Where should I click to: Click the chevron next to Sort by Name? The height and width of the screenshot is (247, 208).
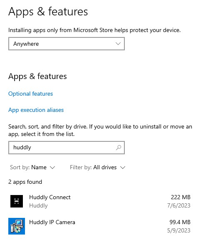(x=52, y=168)
